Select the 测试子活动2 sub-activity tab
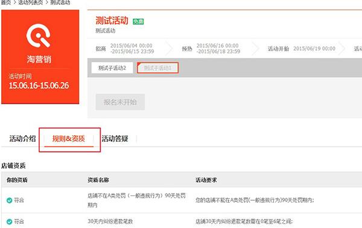Viewport: 362px width, 228px height. tap(112, 68)
